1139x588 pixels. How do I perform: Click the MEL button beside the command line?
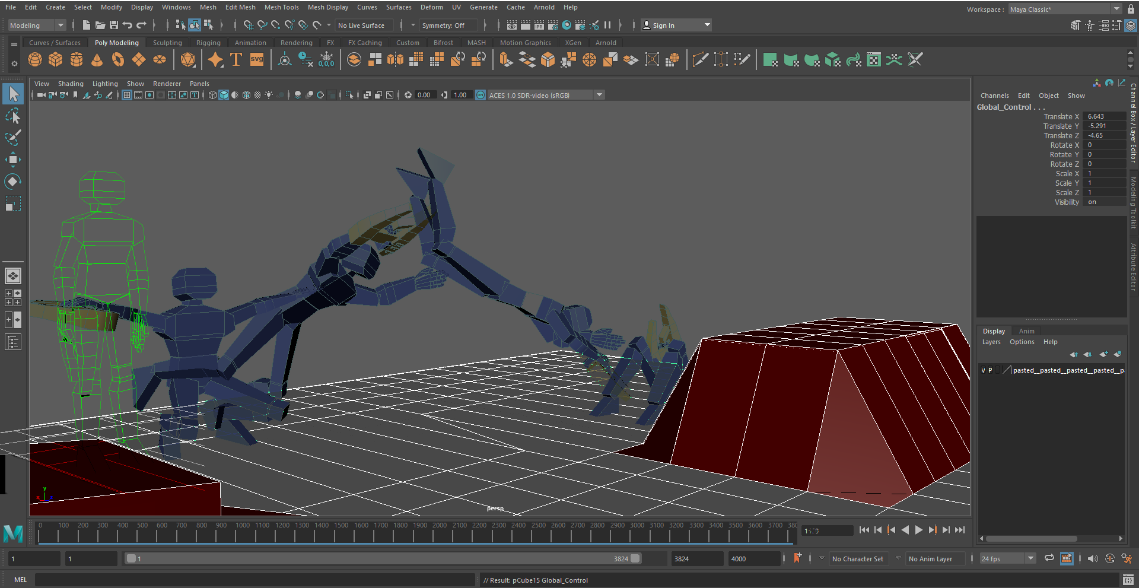20,580
